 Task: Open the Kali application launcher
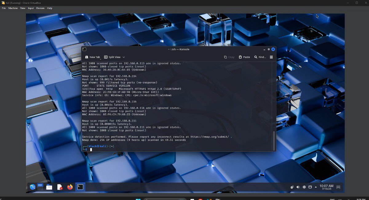[32, 187]
